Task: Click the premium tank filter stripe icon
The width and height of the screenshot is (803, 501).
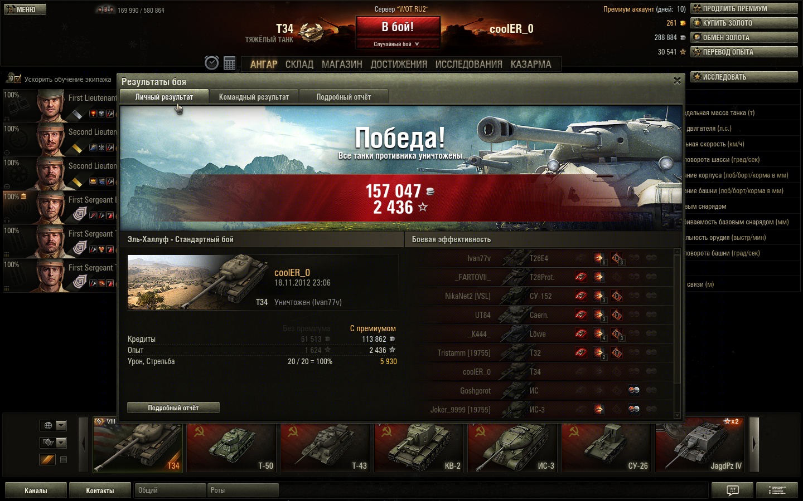Action: (47, 459)
